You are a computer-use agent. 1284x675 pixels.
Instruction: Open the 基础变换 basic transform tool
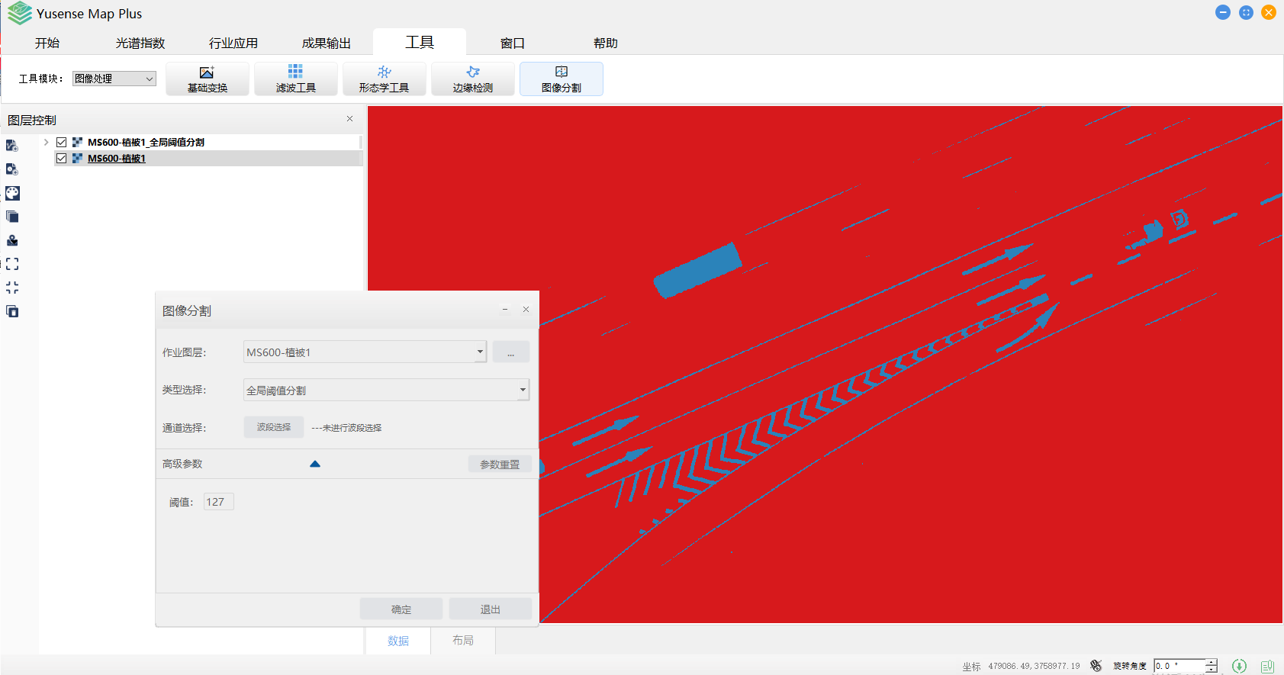(x=208, y=79)
